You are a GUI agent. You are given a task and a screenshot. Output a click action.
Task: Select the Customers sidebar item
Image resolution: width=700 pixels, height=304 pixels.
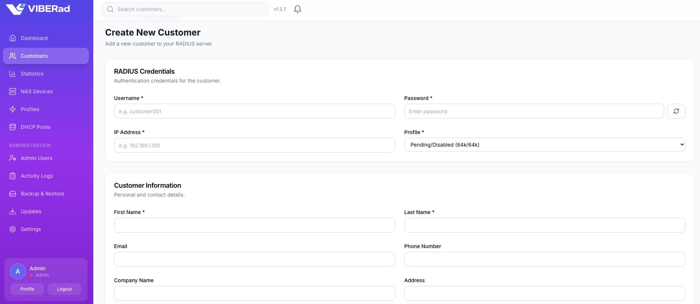click(x=46, y=56)
